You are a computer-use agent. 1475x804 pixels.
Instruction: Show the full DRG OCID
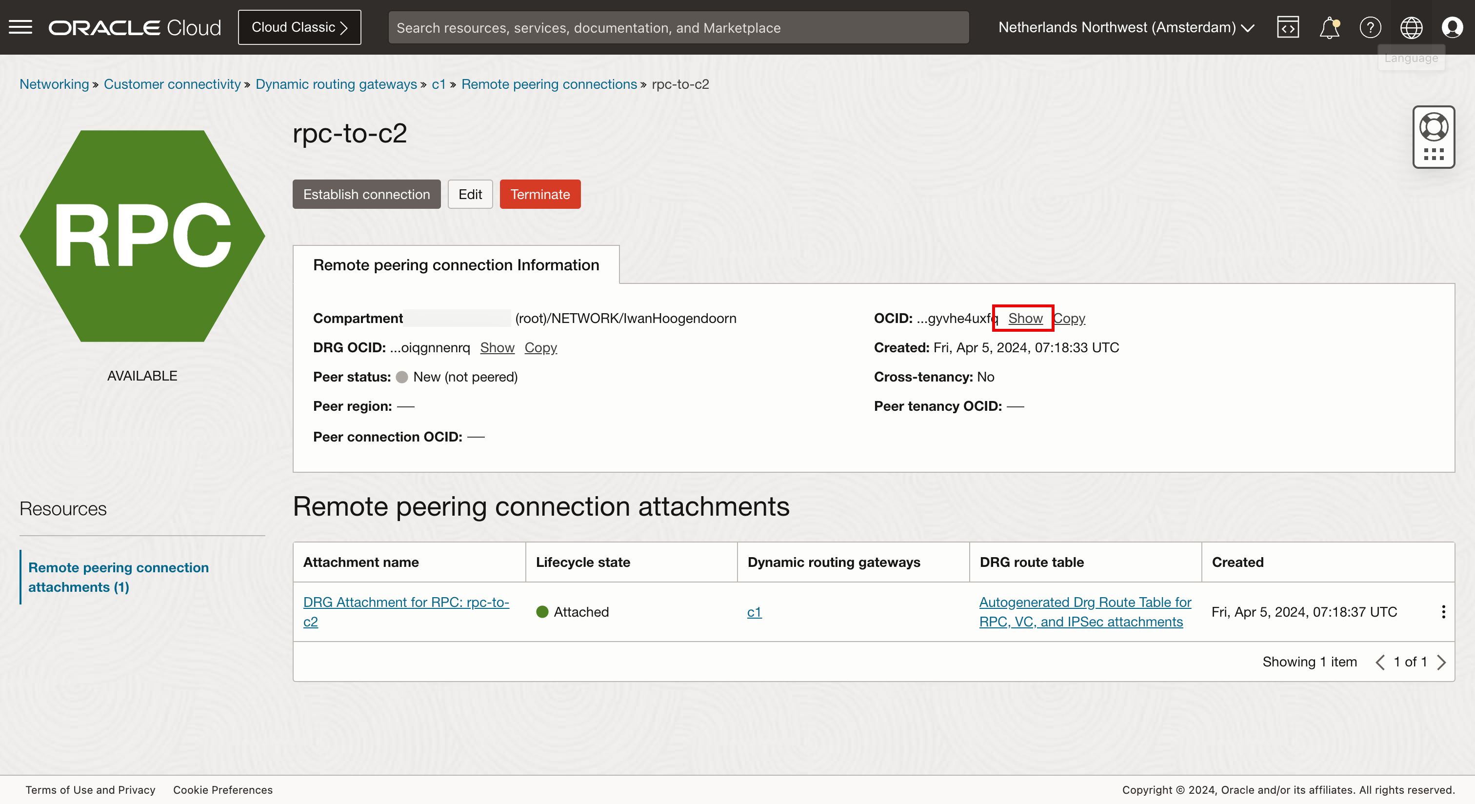(497, 347)
